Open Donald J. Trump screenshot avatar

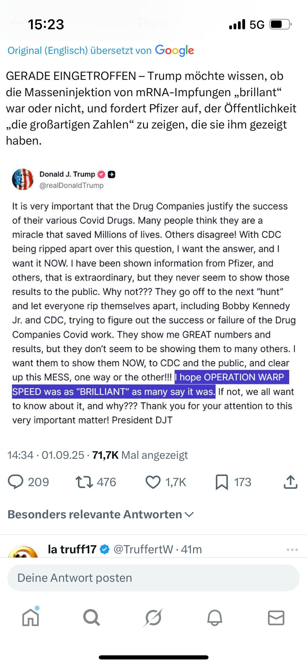pyautogui.click(x=23, y=179)
